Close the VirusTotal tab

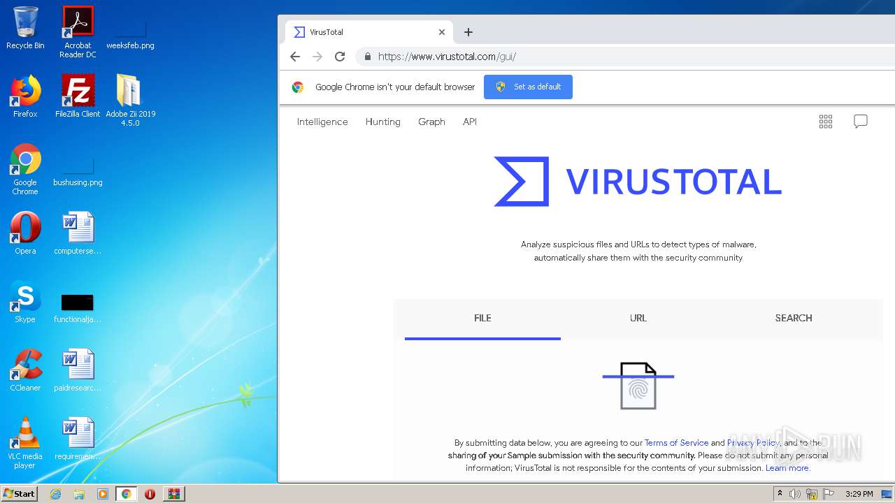click(x=442, y=32)
